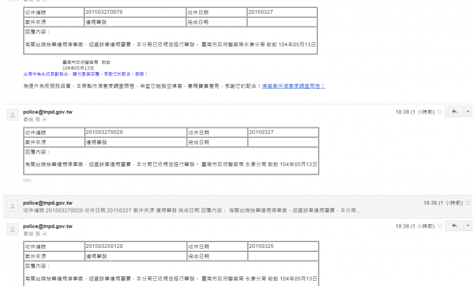Open more options for message 201503270028
This screenshot has height=286, width=473.
(468, 112)
